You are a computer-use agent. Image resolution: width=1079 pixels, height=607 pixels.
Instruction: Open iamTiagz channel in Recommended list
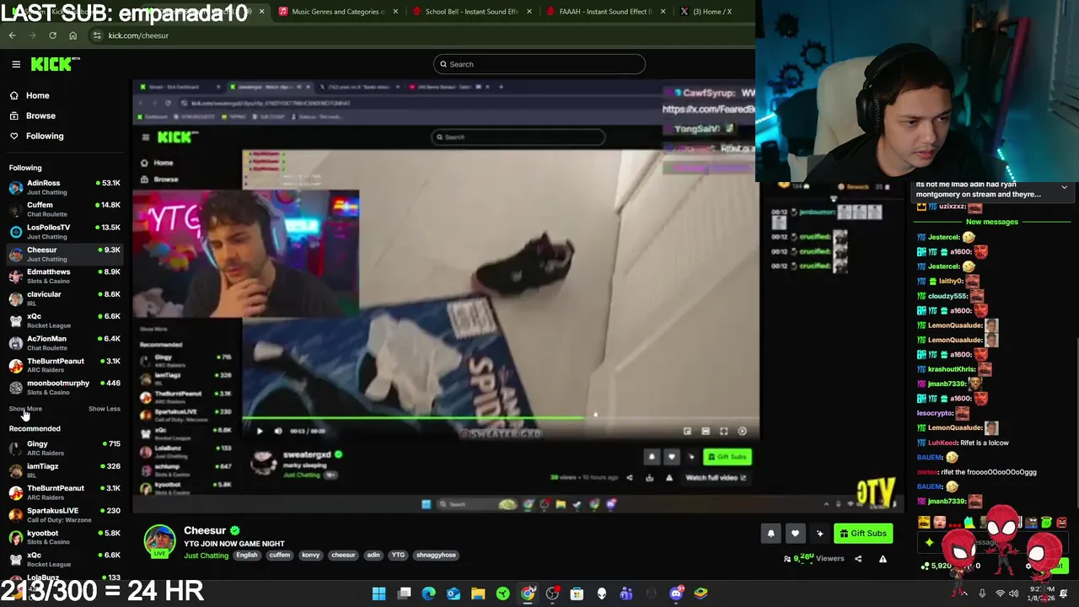pos(64,470)
